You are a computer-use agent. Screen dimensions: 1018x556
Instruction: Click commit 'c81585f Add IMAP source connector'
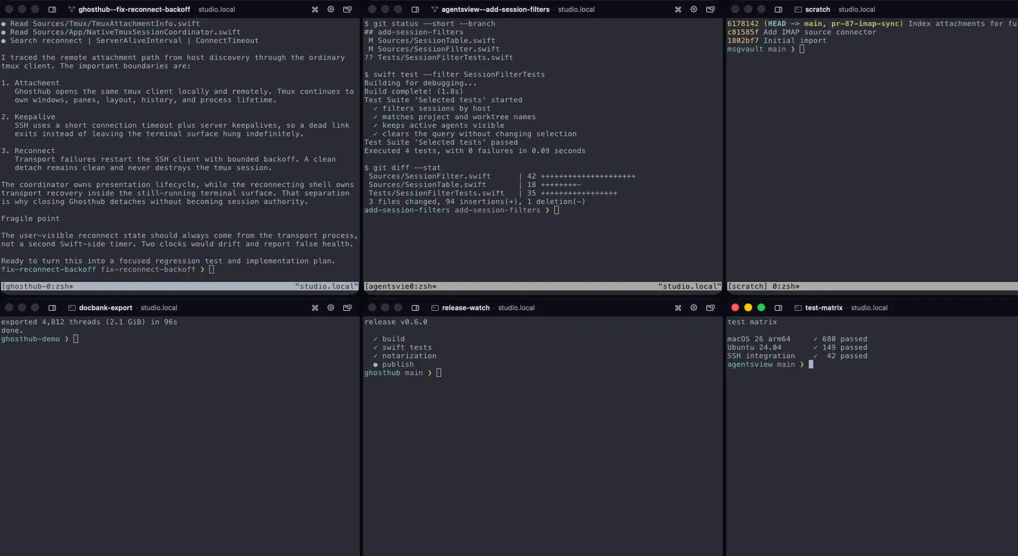point(802,32)
